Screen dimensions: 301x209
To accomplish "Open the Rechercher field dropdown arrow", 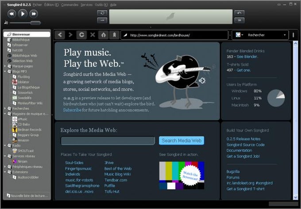I will (x=285, y=35).
